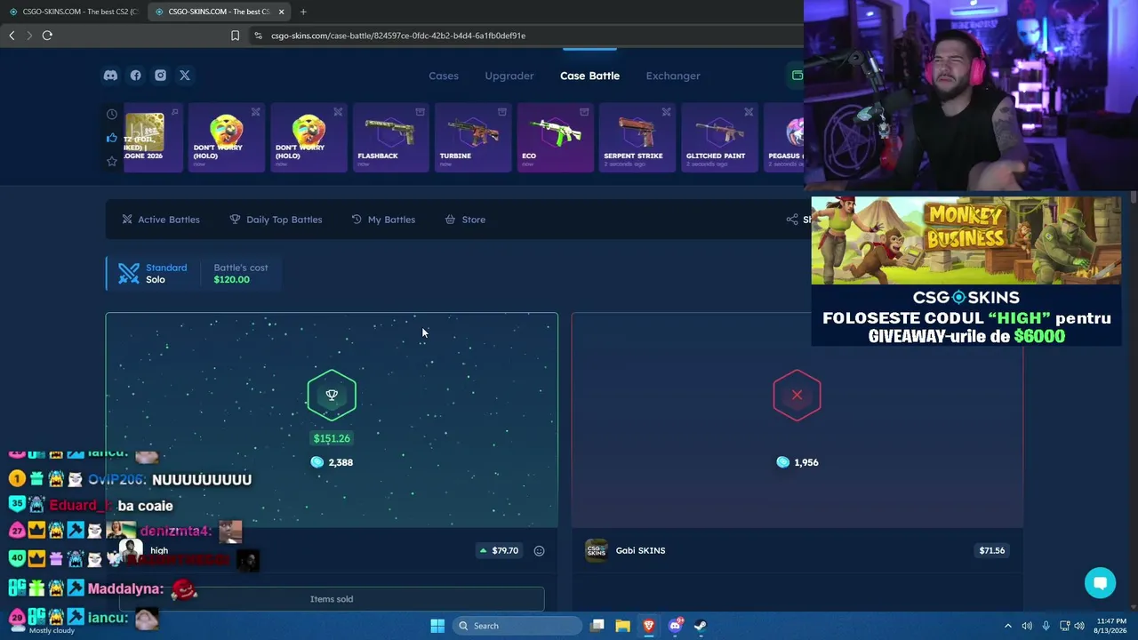The width and height of the screenshot is (1138, 640).
Task: Open the Facebook link icon
Action: 135,76
